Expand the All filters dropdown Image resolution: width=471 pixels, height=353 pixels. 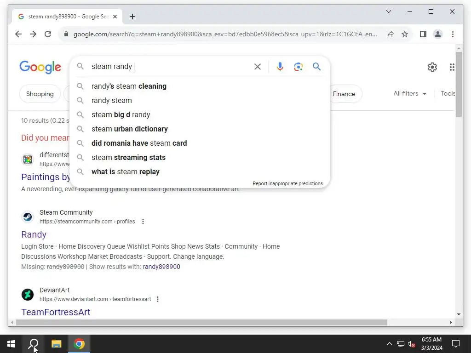click(410, 94)
